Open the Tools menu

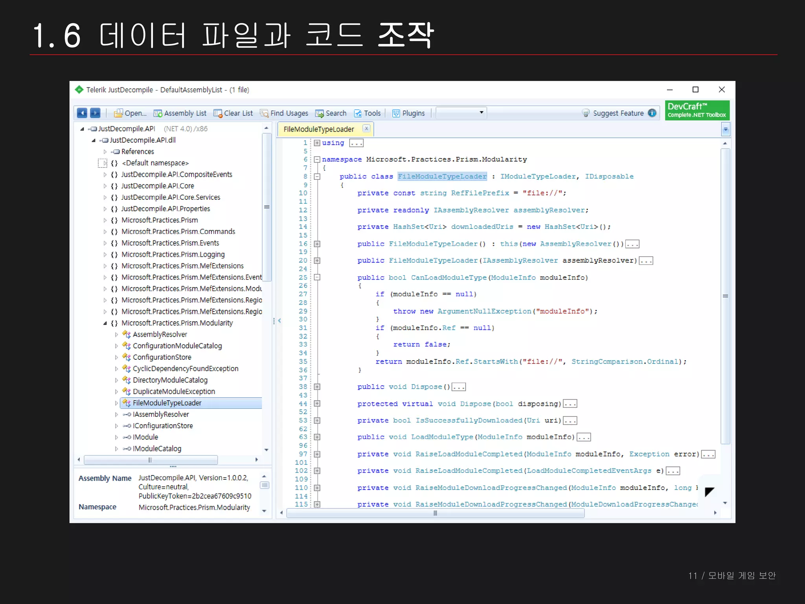point(368,113)
